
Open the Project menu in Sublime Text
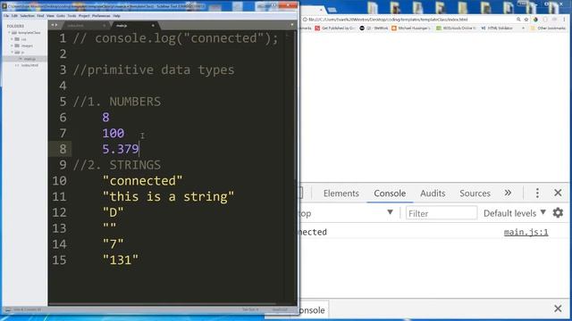[84, 16]
